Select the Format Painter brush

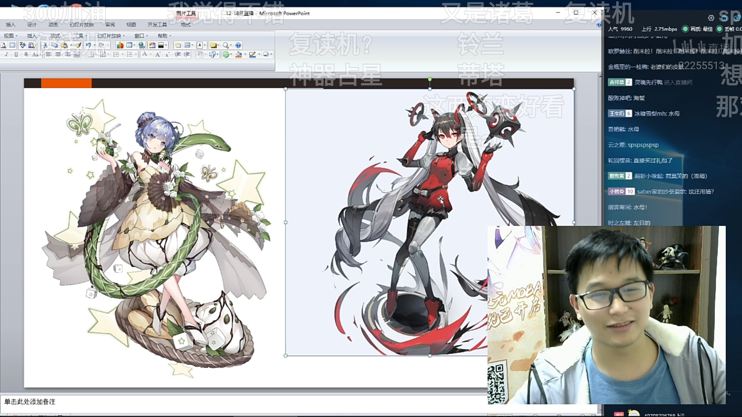coord(78,45)
